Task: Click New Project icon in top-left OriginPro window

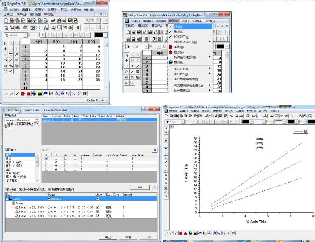Action: point(6,21)
